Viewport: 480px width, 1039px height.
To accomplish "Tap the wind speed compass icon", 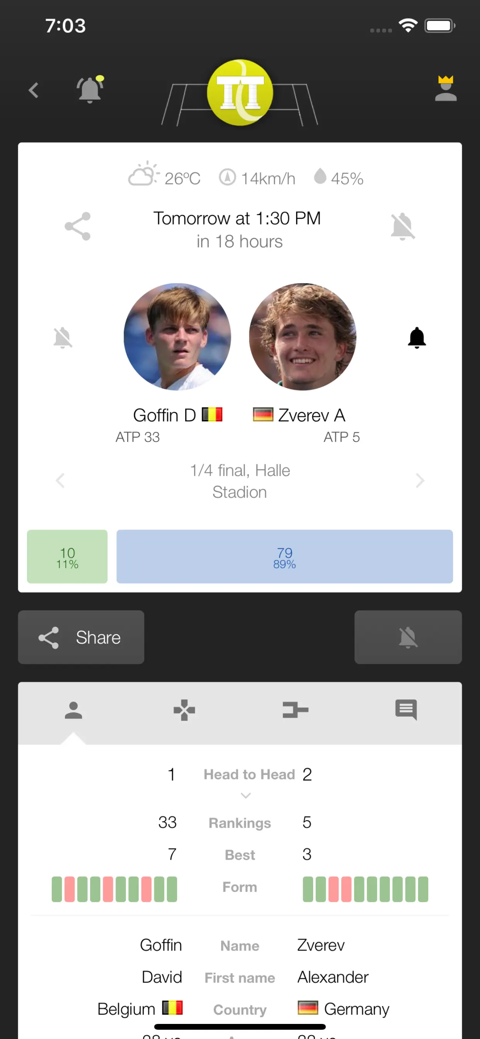I will [227, 177].
